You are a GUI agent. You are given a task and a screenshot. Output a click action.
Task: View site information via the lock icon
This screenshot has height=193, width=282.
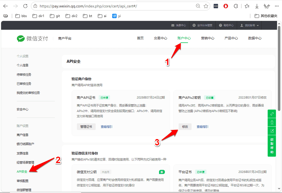[36, 6]
